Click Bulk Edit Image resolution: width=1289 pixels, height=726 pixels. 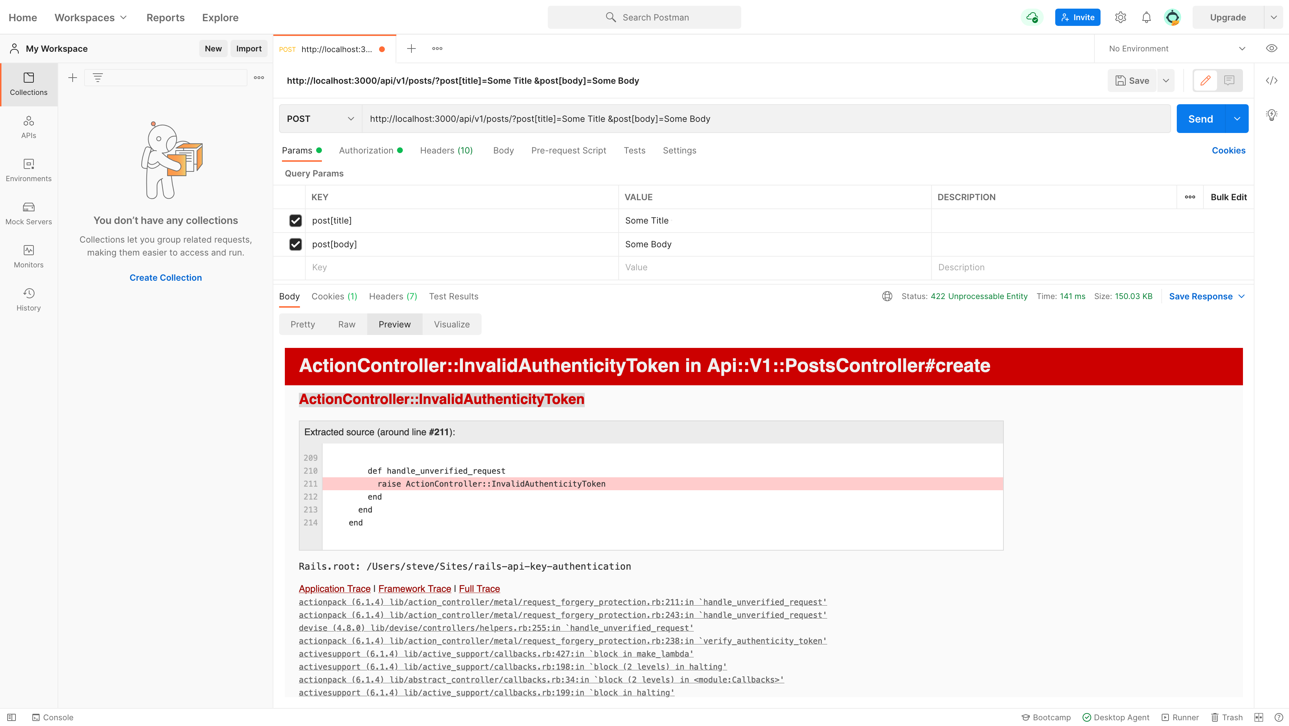pos(1229,197)
